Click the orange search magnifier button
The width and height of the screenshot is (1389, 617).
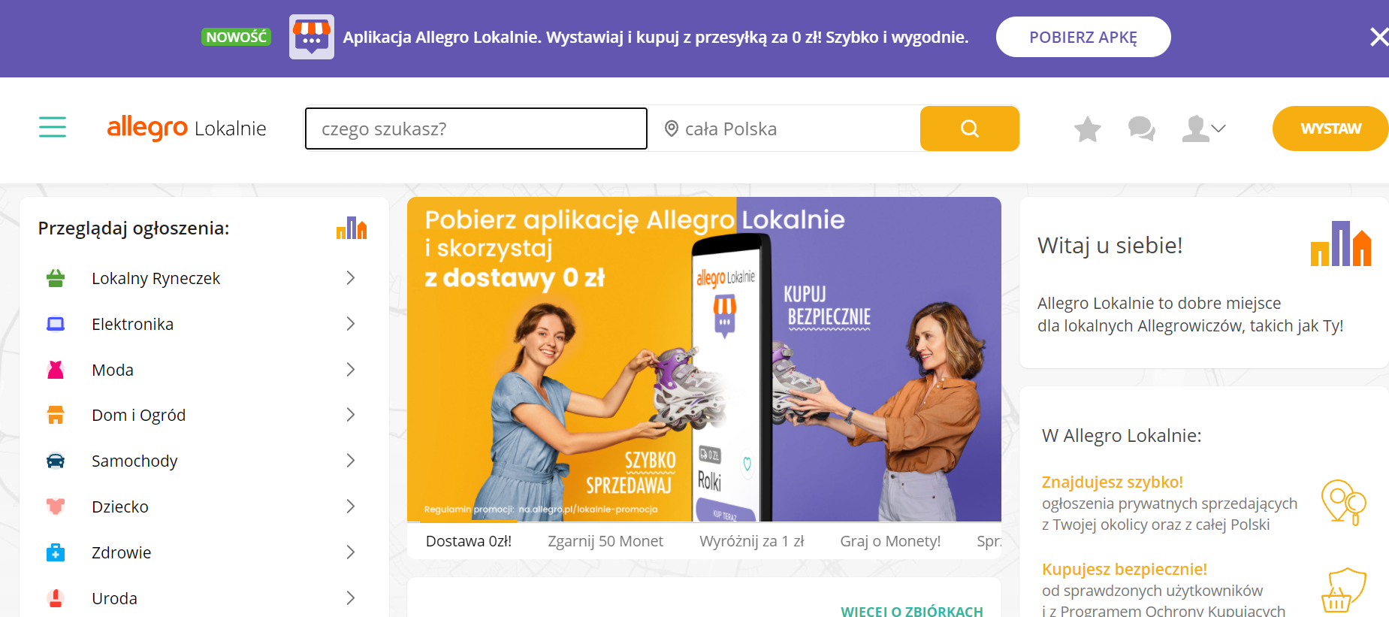[969, 129]
